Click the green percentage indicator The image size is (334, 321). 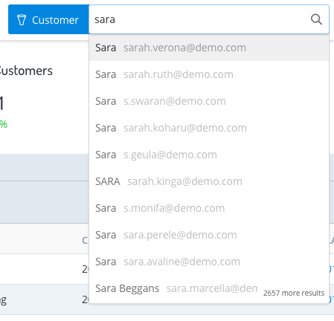pos(4,124)
